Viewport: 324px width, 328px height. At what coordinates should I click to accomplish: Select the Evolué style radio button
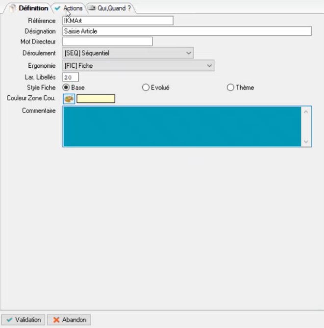pos(145,87)
